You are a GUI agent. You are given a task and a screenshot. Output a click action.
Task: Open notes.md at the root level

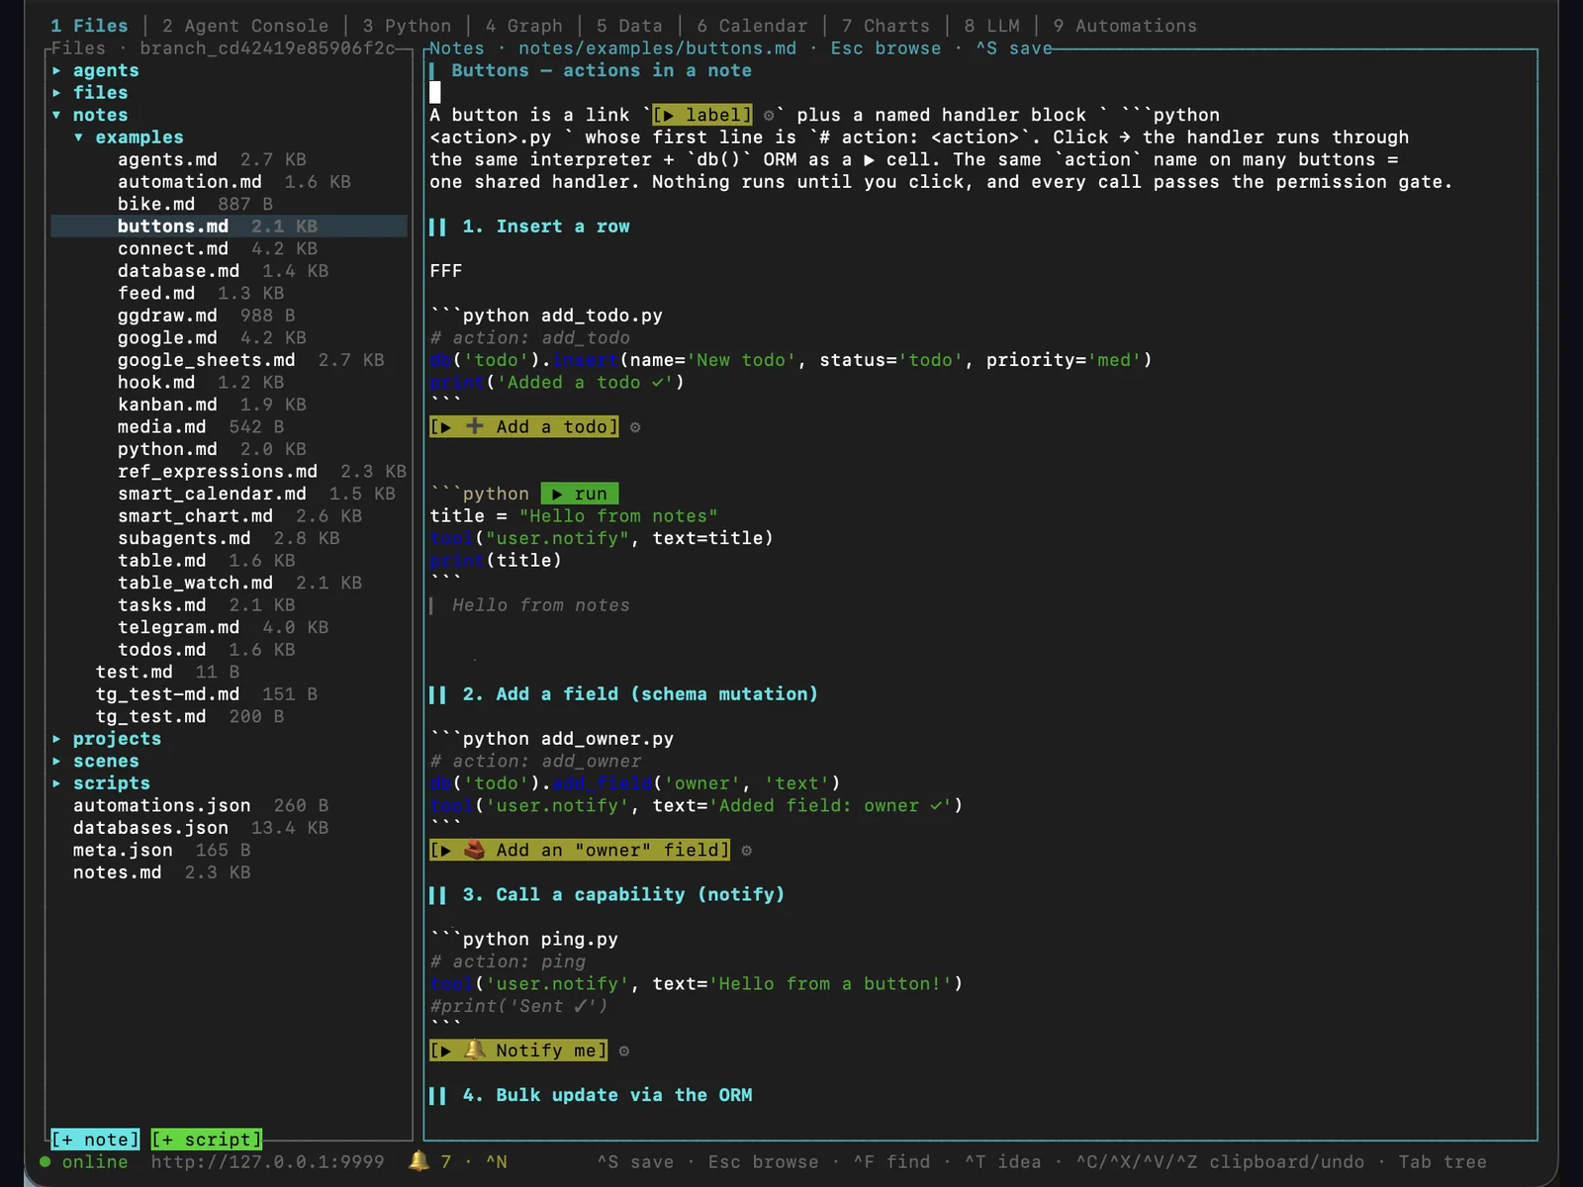coord(117,872)
